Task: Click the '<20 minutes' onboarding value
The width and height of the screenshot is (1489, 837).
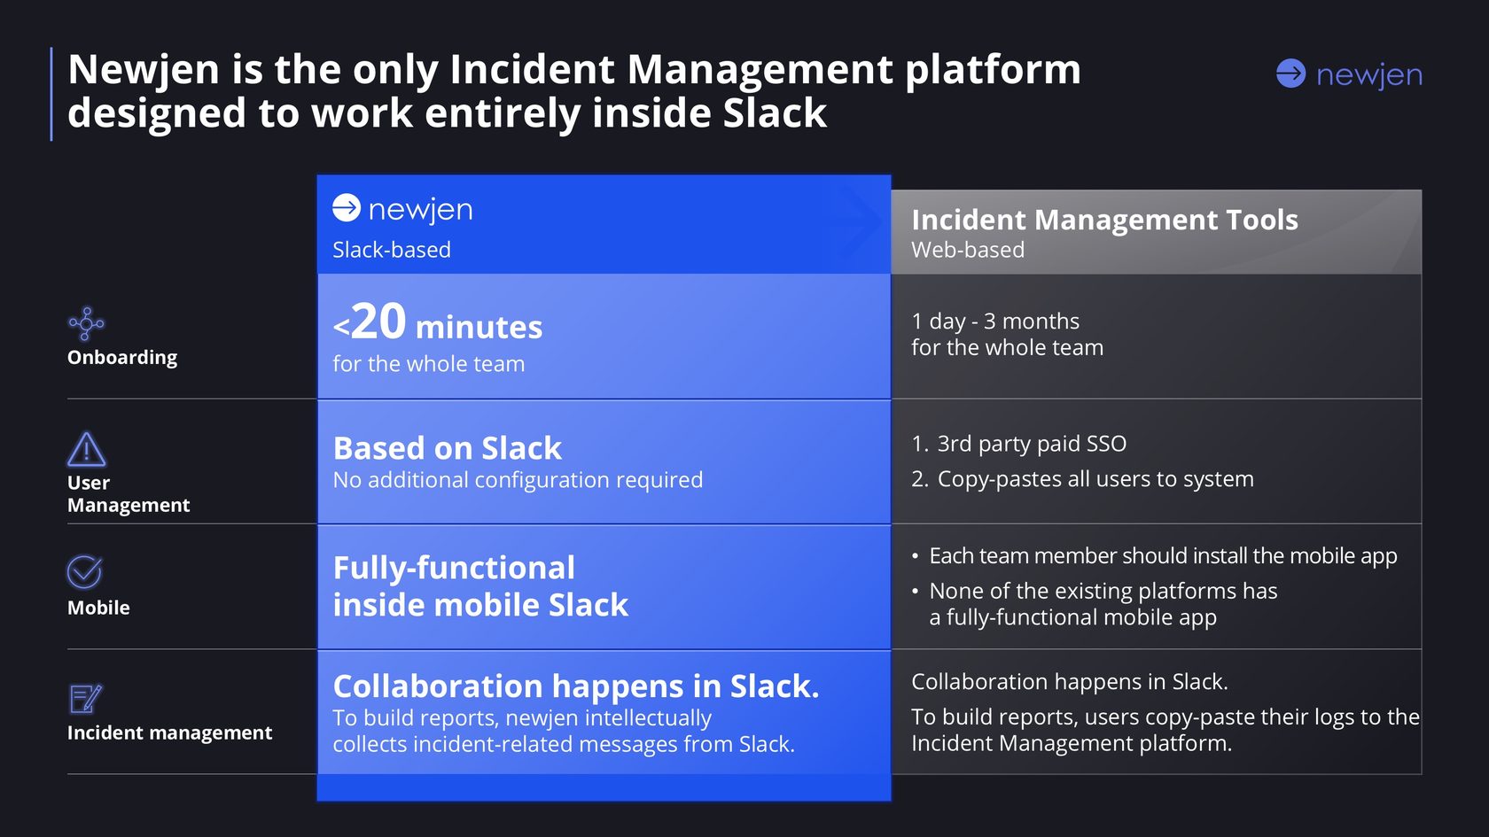Action: coord(438,322)
